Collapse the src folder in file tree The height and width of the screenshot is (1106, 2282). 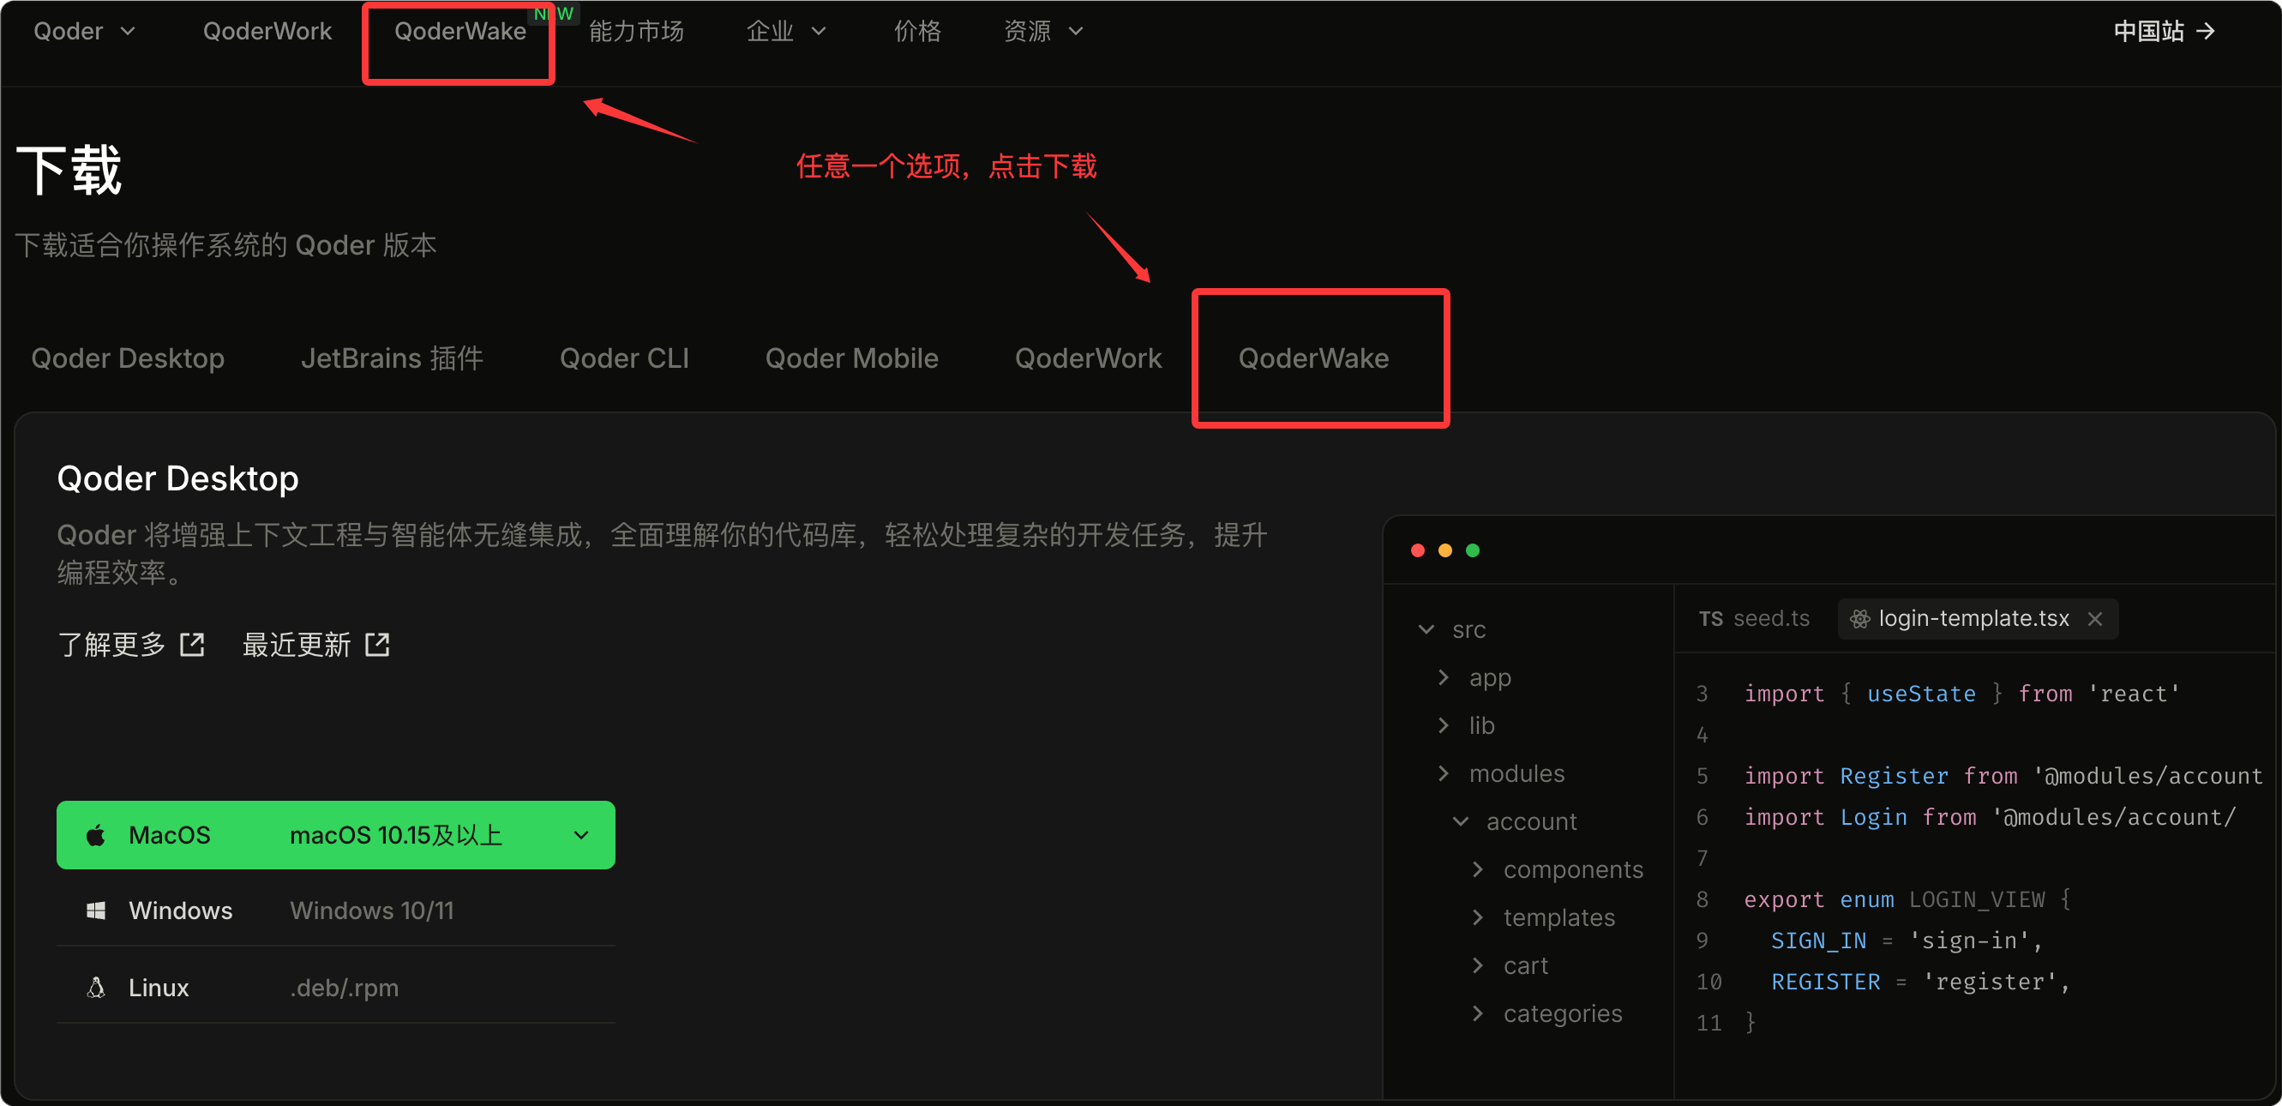point(1426,629)
